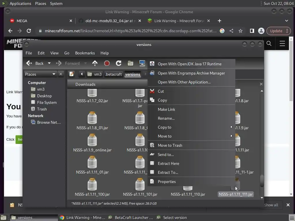Open Chrome's three-dot menu beside Update
Screen dimensions: 295x221
pos(287,31)
